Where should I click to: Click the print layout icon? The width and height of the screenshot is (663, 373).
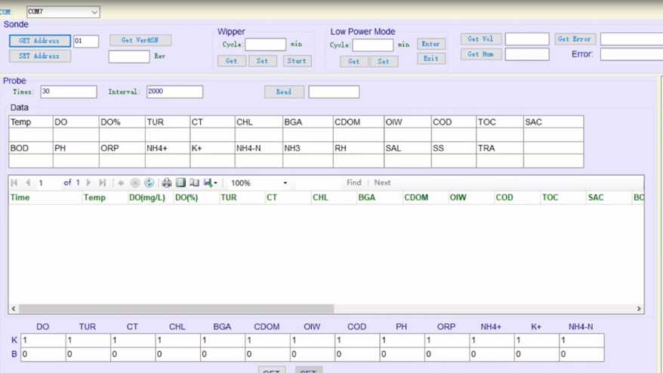coord(180,183)
